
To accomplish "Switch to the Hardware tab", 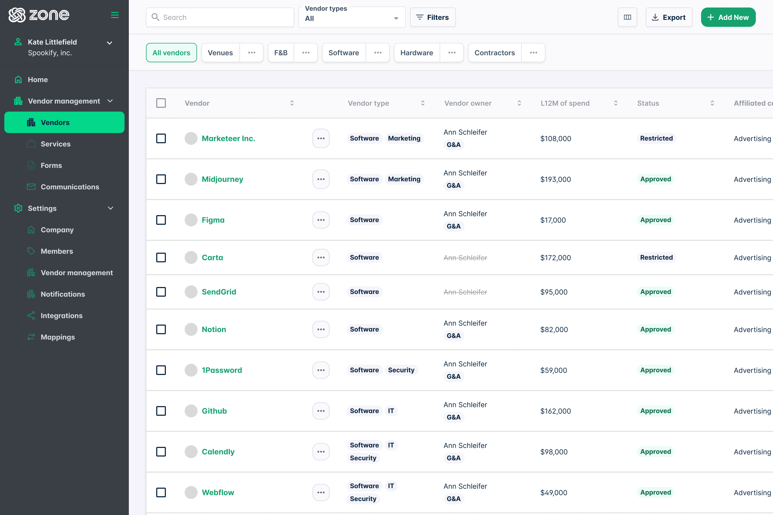I will coord(417,53).
